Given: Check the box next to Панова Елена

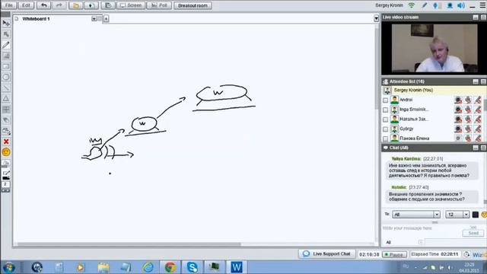Looking at the screenshot, I should pyautogui.click(x=386, y=139).
